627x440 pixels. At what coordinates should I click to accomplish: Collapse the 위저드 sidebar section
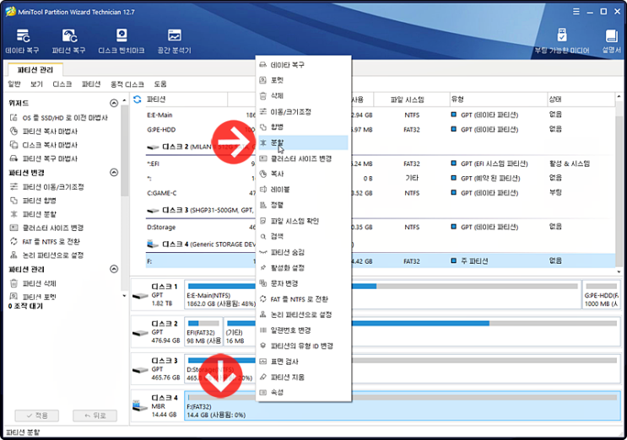point(114,103)
